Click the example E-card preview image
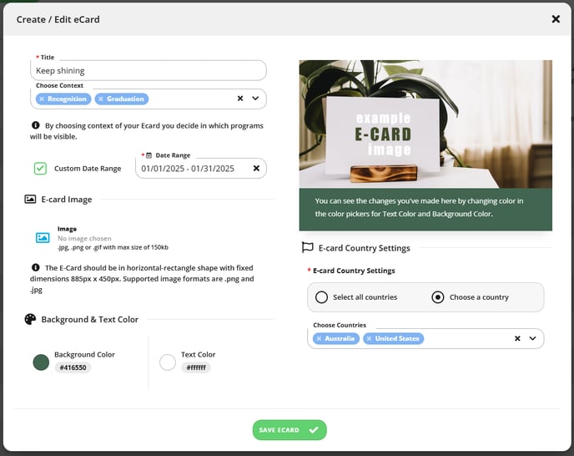 click(425, 124)
